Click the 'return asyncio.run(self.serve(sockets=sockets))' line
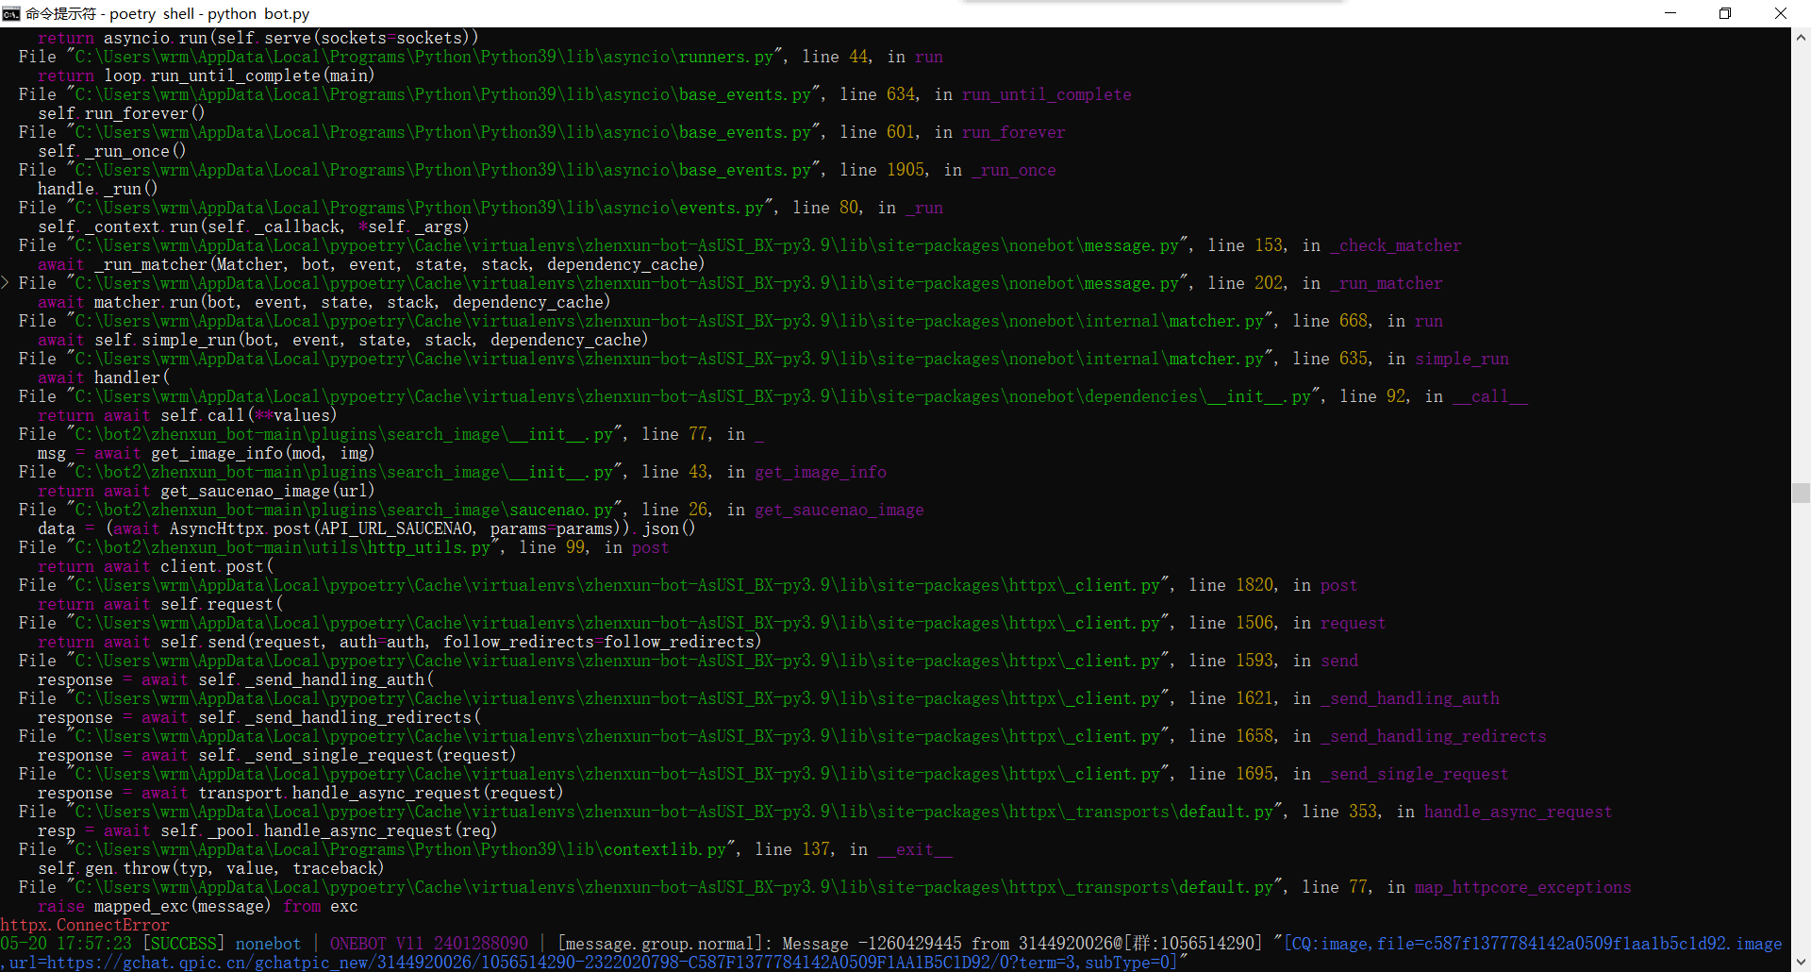Viewport: 1811px width, 972px height. click(258, 38)
